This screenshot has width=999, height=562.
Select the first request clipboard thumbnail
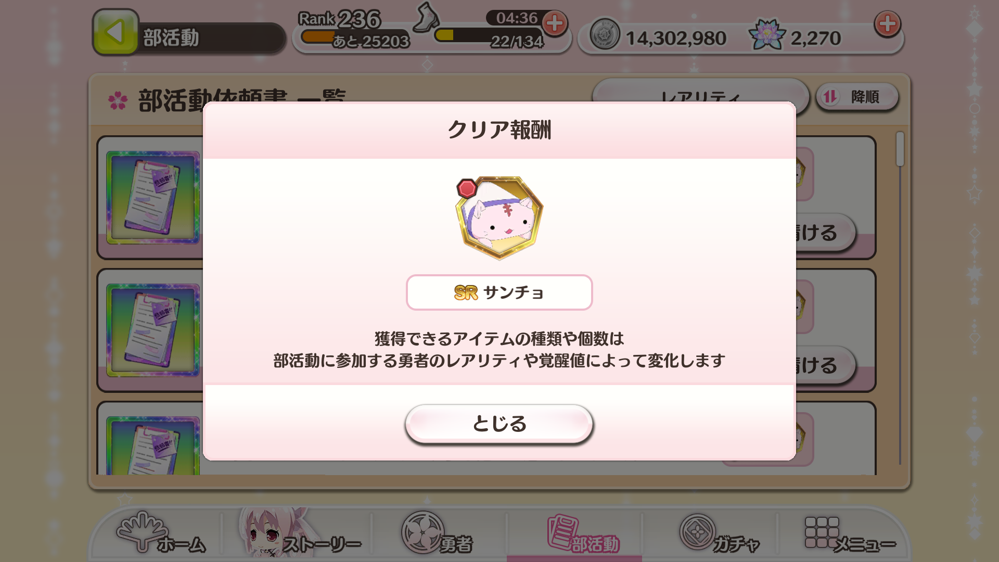coord(153,198)
